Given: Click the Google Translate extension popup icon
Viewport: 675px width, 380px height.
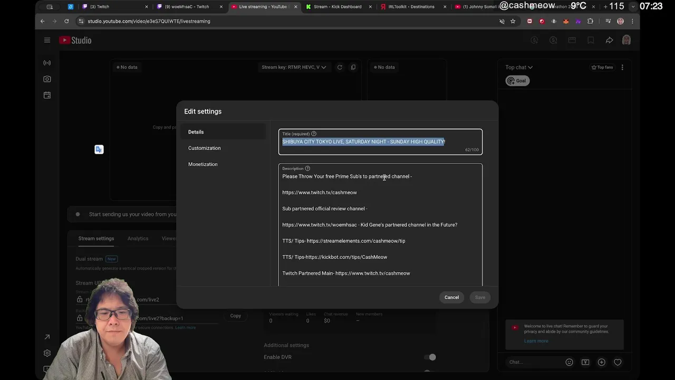Looking at the screenshot, I should click(x=99, y=149).
